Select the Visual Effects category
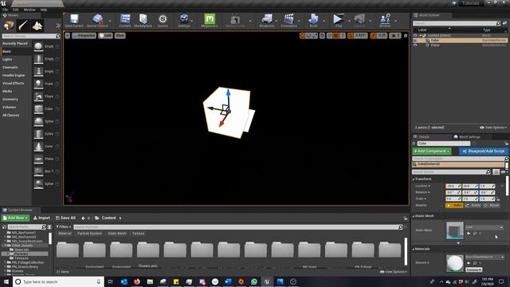This screenshot has height=287, width=510. [x=13, y=83]
